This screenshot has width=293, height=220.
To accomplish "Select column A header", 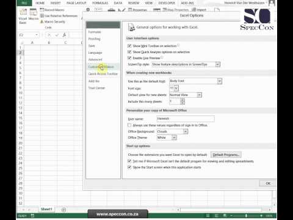I will point(32,43).
